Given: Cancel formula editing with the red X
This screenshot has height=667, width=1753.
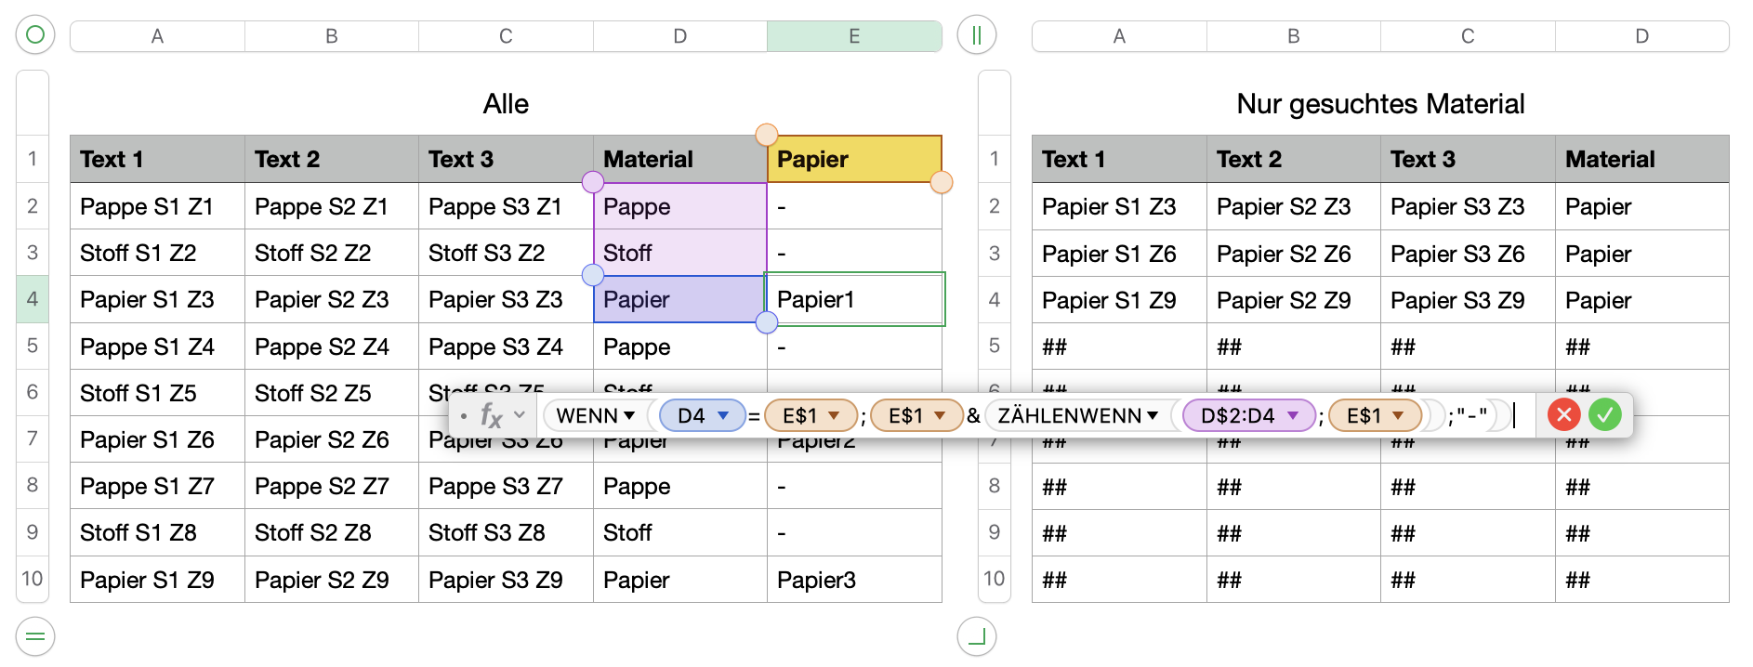Looking at the screenshot, I should (x=1563, y=414).
